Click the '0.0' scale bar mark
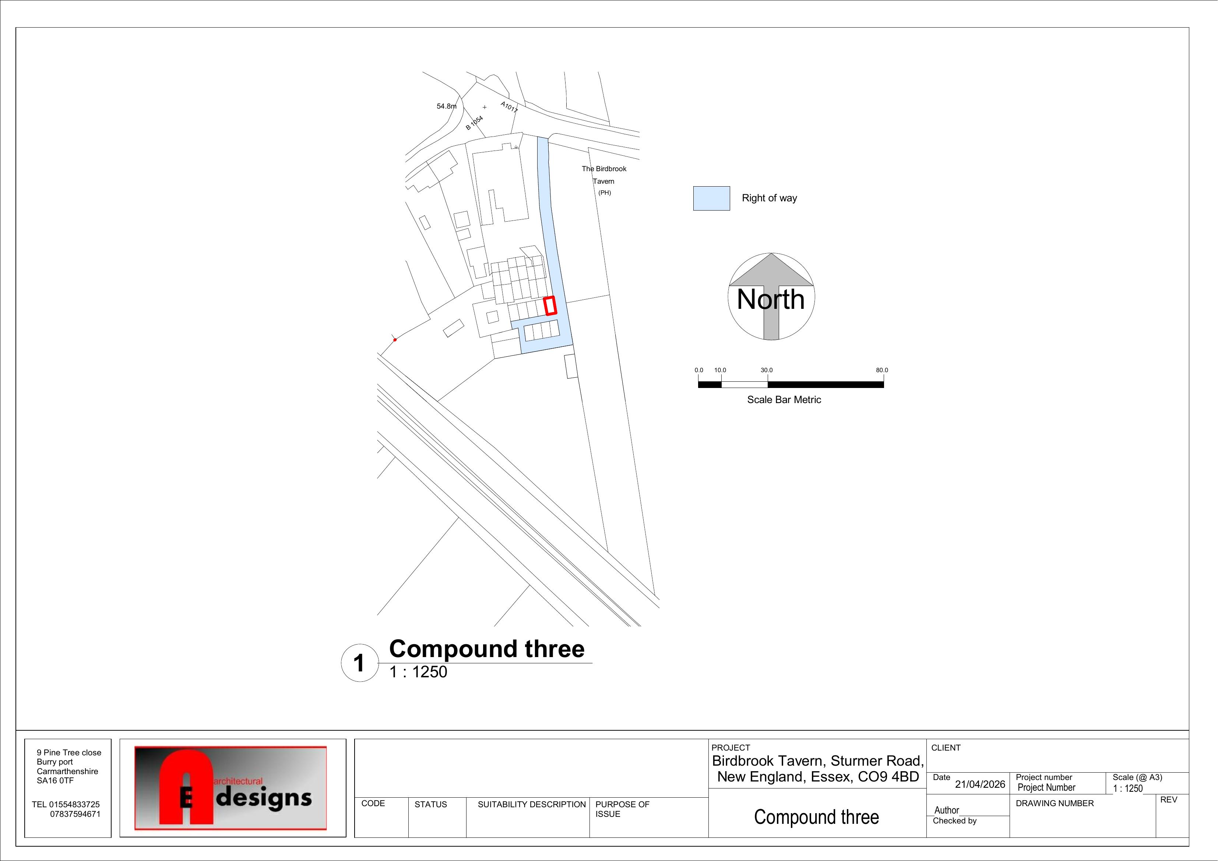 coord(698,370)
